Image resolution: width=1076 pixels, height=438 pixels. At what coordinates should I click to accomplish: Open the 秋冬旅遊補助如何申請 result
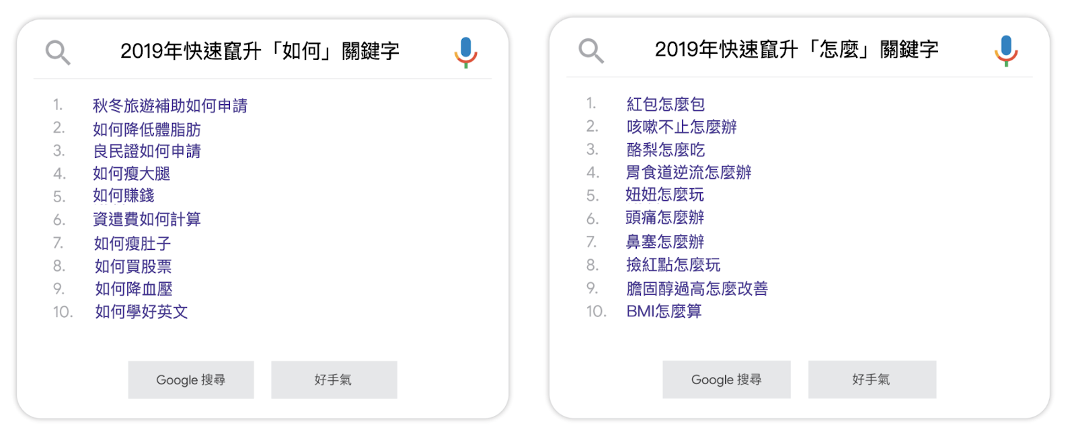169,105
